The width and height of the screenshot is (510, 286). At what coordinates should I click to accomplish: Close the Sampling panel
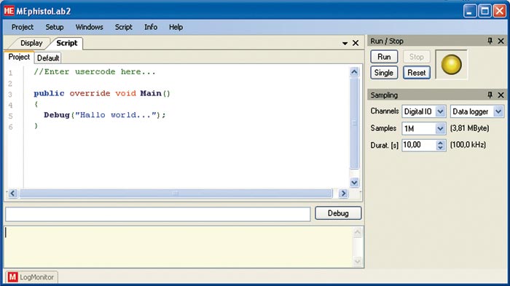[501, 95]
